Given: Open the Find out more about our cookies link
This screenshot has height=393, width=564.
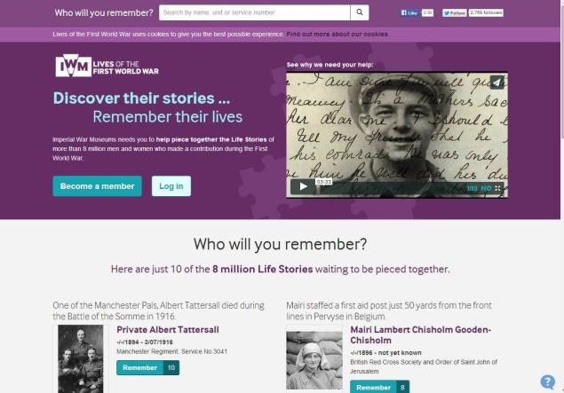Looking at the screenshot, I should 337,34.
